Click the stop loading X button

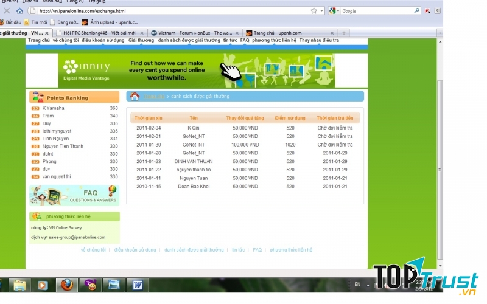point(7,11)
